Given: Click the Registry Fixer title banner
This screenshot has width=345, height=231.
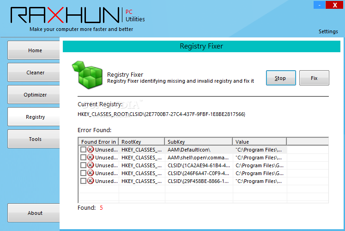Looking at the screenshot, I should 201,46.
